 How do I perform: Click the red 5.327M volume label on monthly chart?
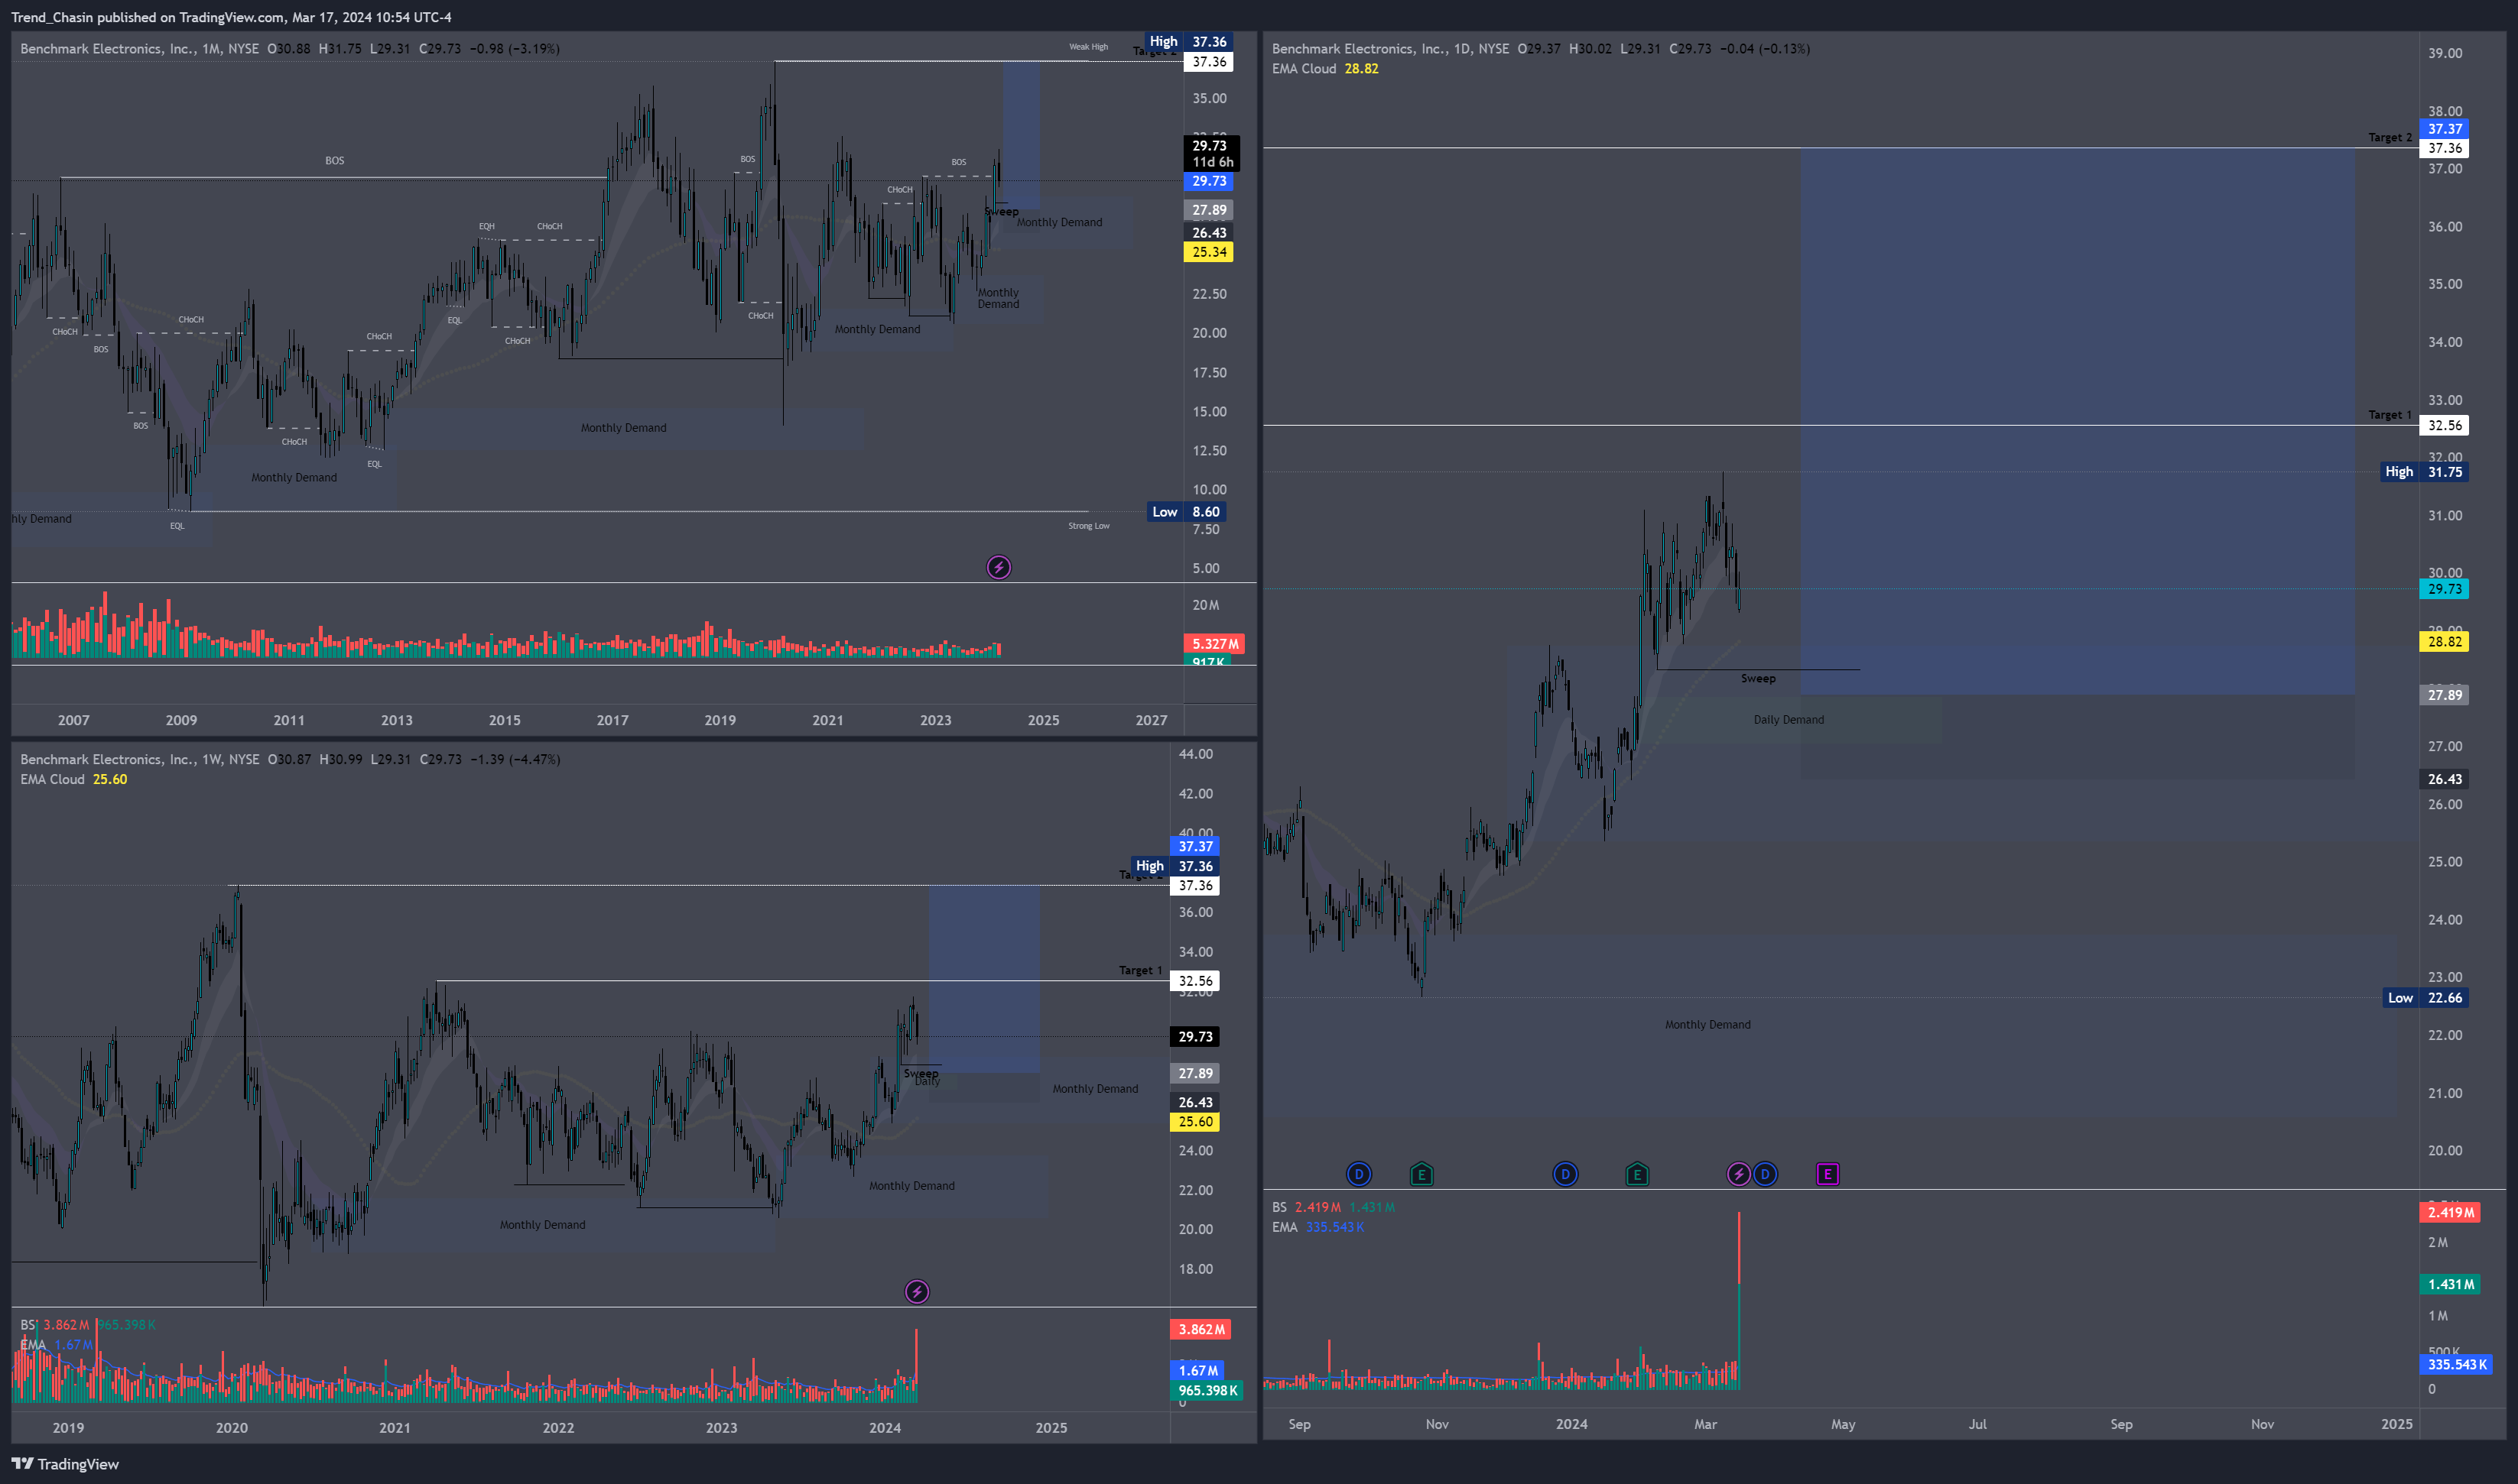(x=1214, y=644)
